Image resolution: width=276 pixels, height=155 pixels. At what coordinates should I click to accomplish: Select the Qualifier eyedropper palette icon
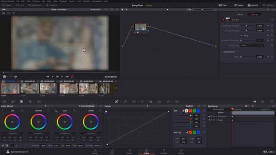[x=125, y=102]
